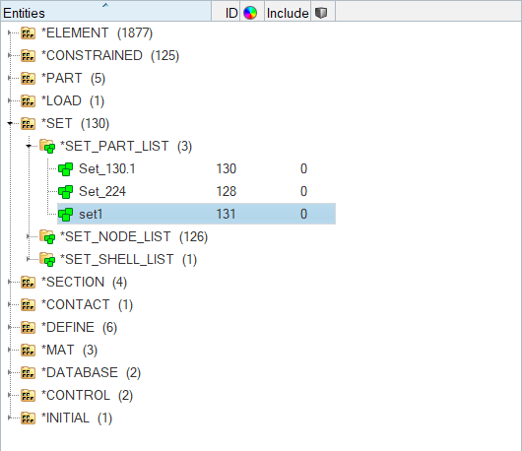Sort by the Entities column header

coord(105,11)
